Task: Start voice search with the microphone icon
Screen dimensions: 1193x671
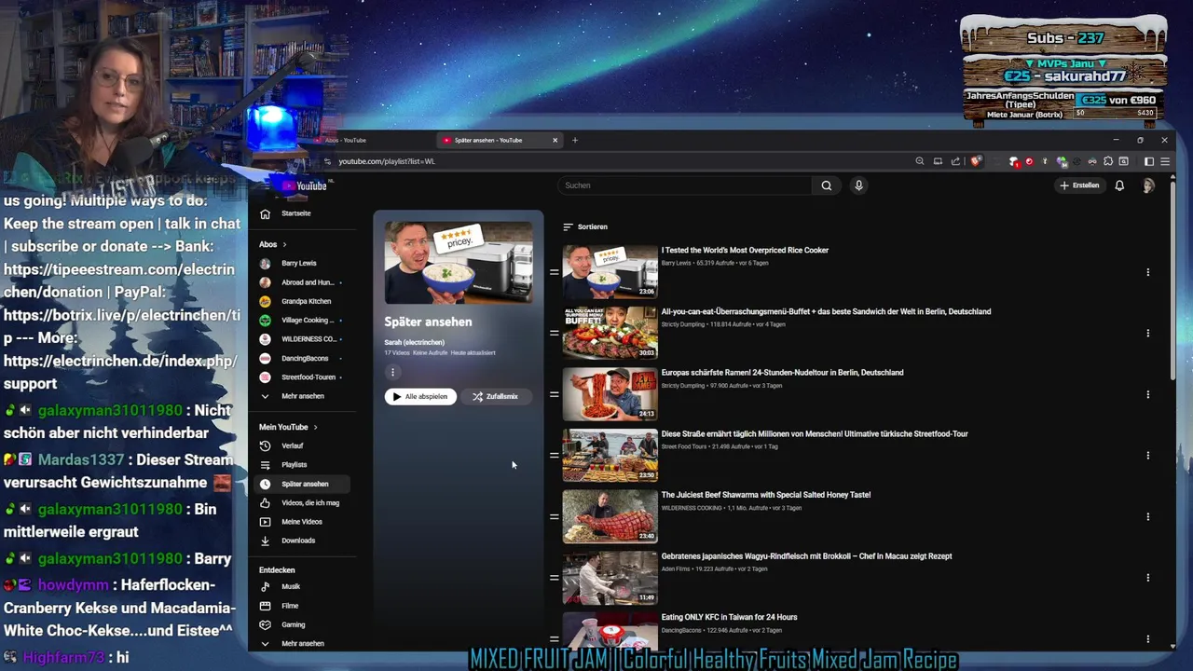Action: pos(858,185)
